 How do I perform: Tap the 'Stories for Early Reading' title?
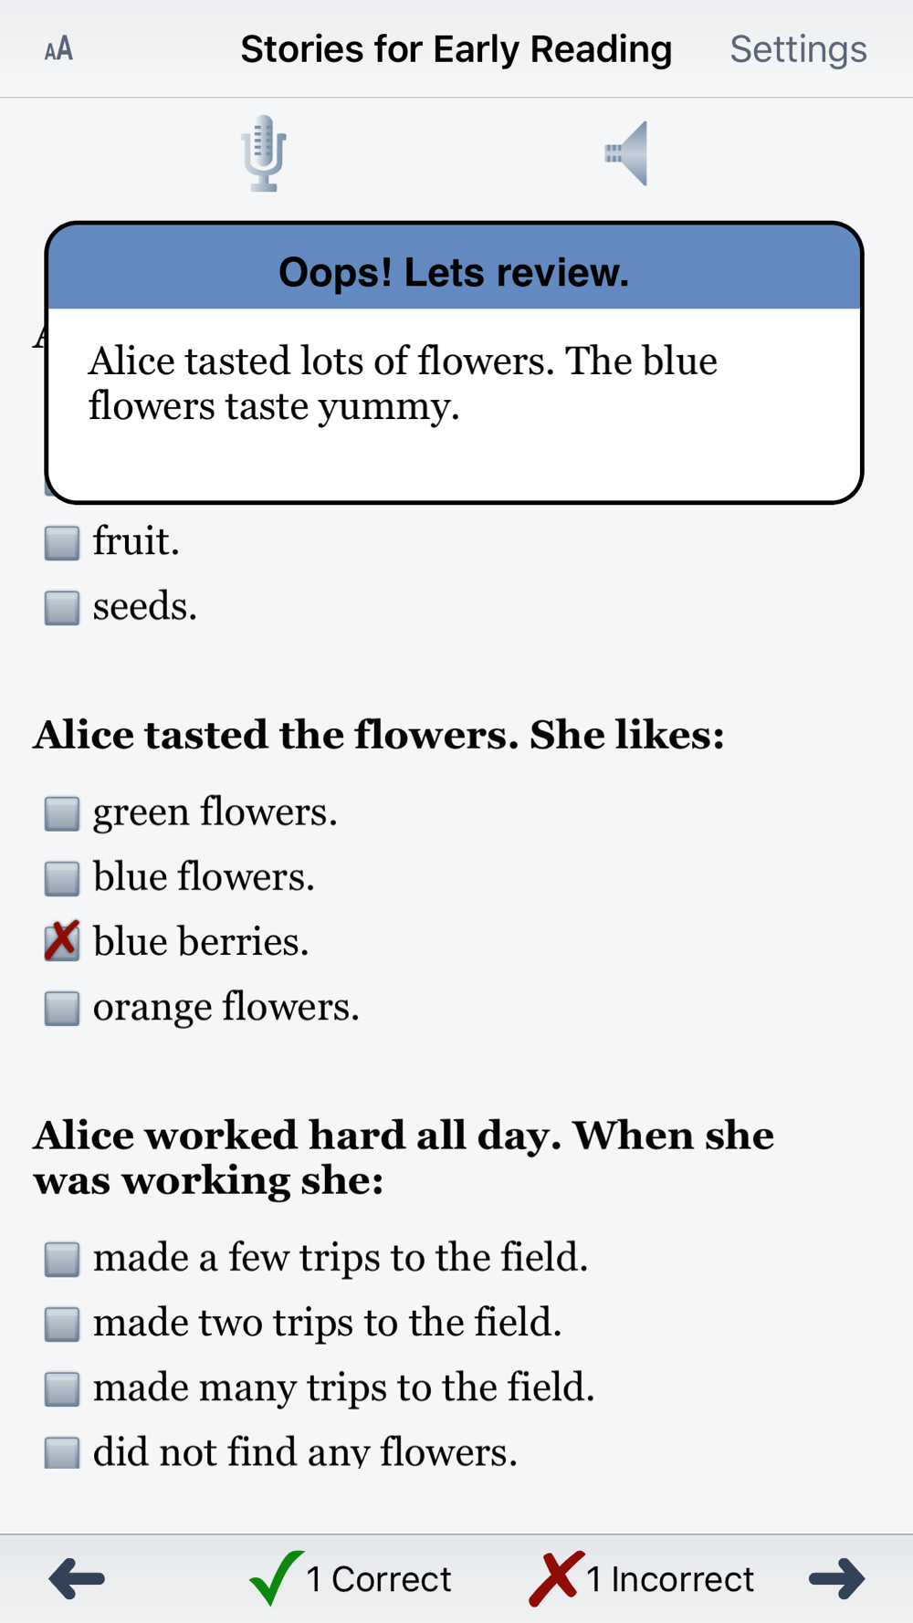[x=456, y=49]
